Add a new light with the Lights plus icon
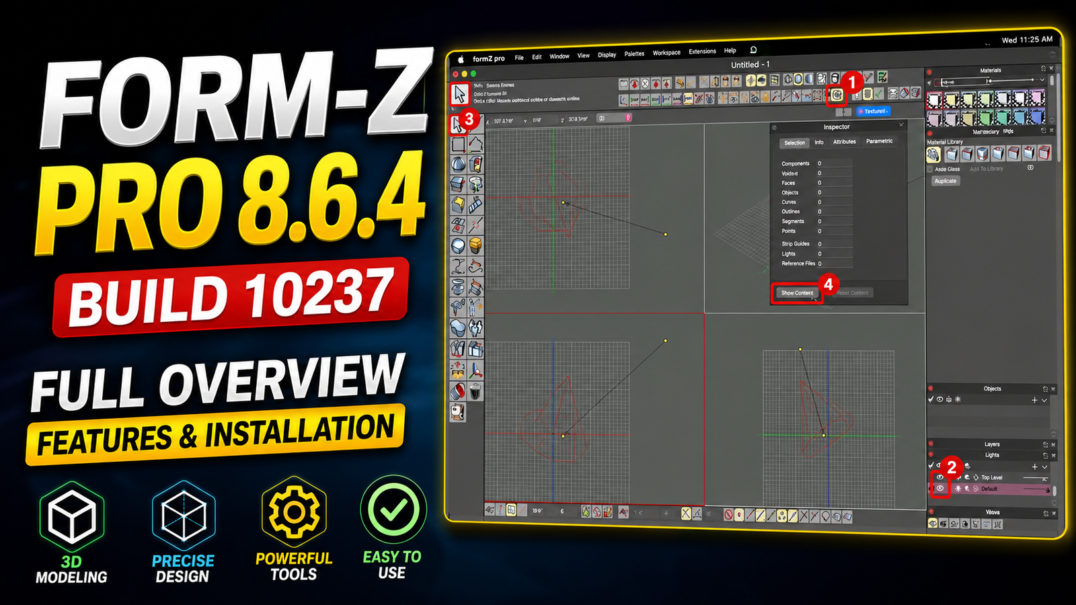This screenshot has width=1076, height=605. [1034, 467]
